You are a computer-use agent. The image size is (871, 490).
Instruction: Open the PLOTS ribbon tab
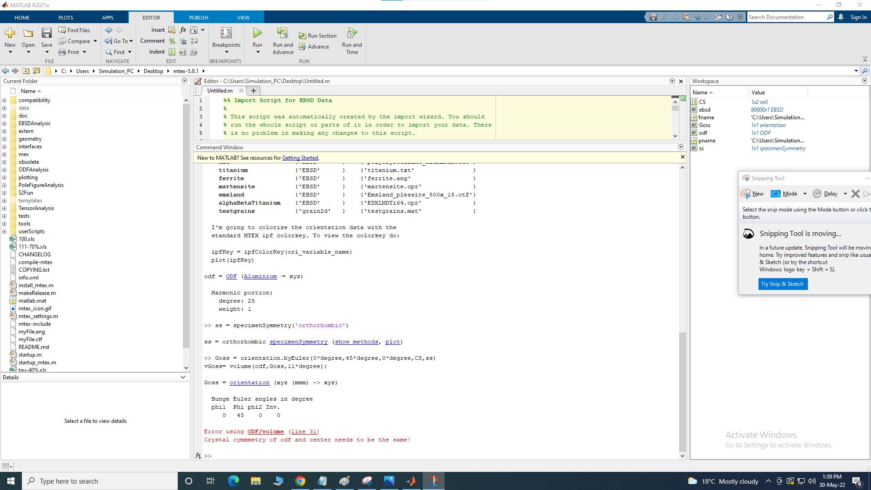[65, 17]
